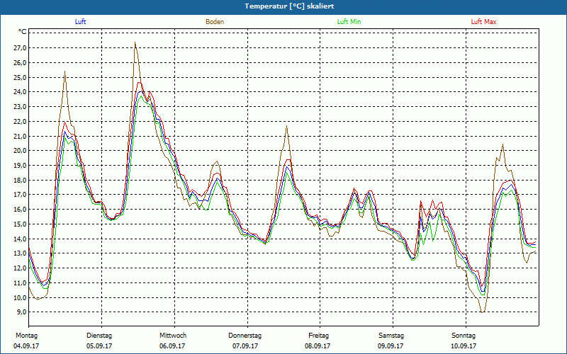Viewport: 567px width, 354px height.
Task: Click the 'Montag' day label
Action: (x=26, y=336)
